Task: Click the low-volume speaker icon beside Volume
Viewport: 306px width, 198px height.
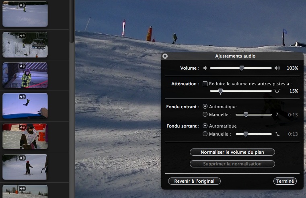Action: 205,68
